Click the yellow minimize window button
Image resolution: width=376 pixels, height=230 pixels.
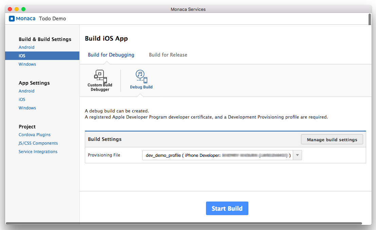(17, 9)
